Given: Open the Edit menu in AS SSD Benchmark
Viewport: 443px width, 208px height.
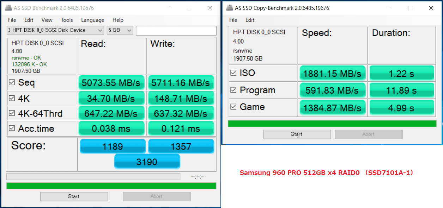Looking at the screenshot, I should pos(29,20).
